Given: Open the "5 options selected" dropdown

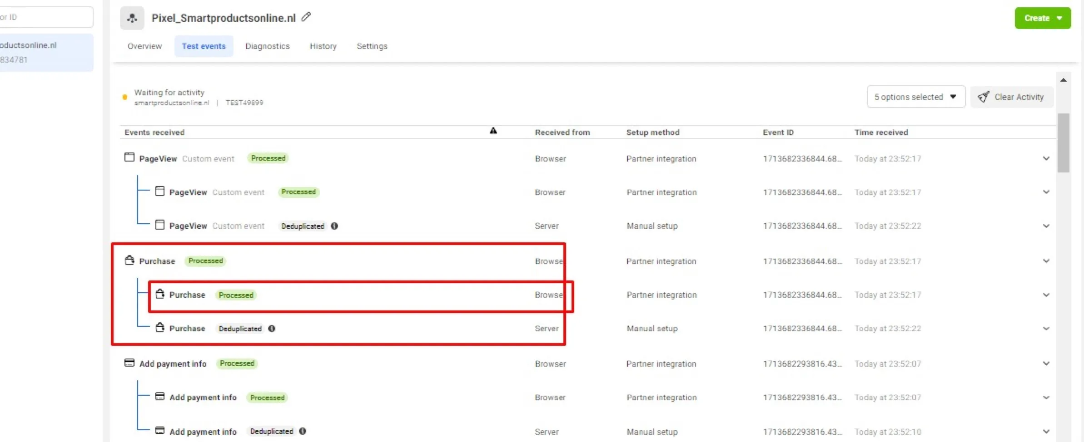Looking at the screenshot, I should [x=916, y=97].
